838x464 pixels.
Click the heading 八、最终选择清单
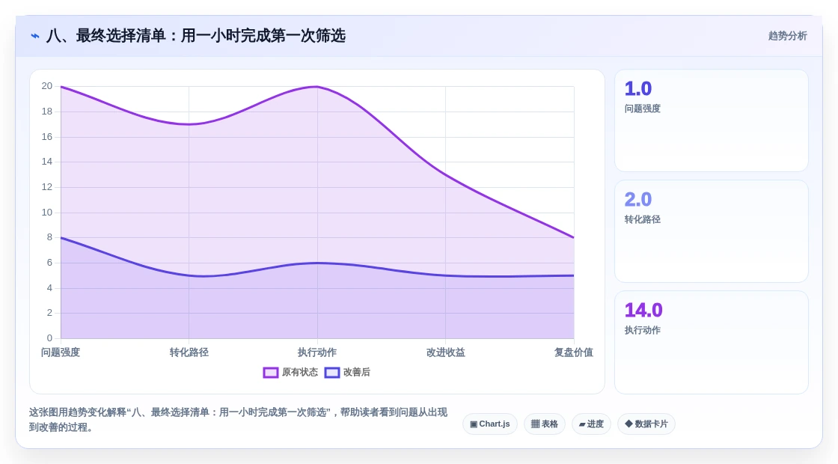coord(195,36)
